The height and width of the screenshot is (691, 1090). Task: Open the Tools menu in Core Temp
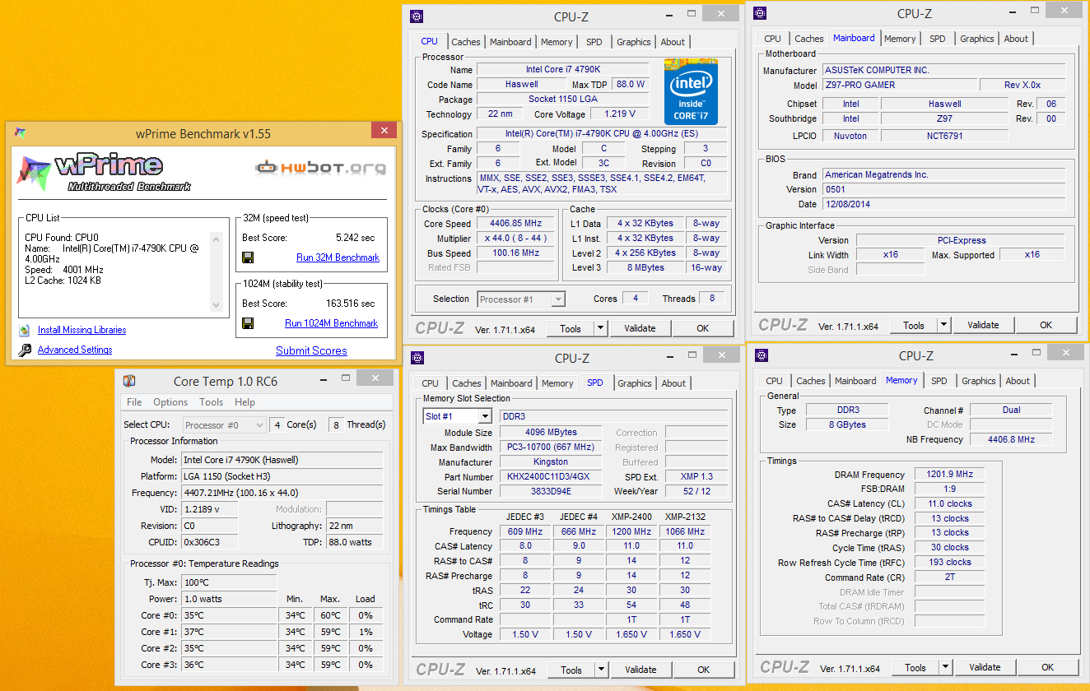coord(212,402)
